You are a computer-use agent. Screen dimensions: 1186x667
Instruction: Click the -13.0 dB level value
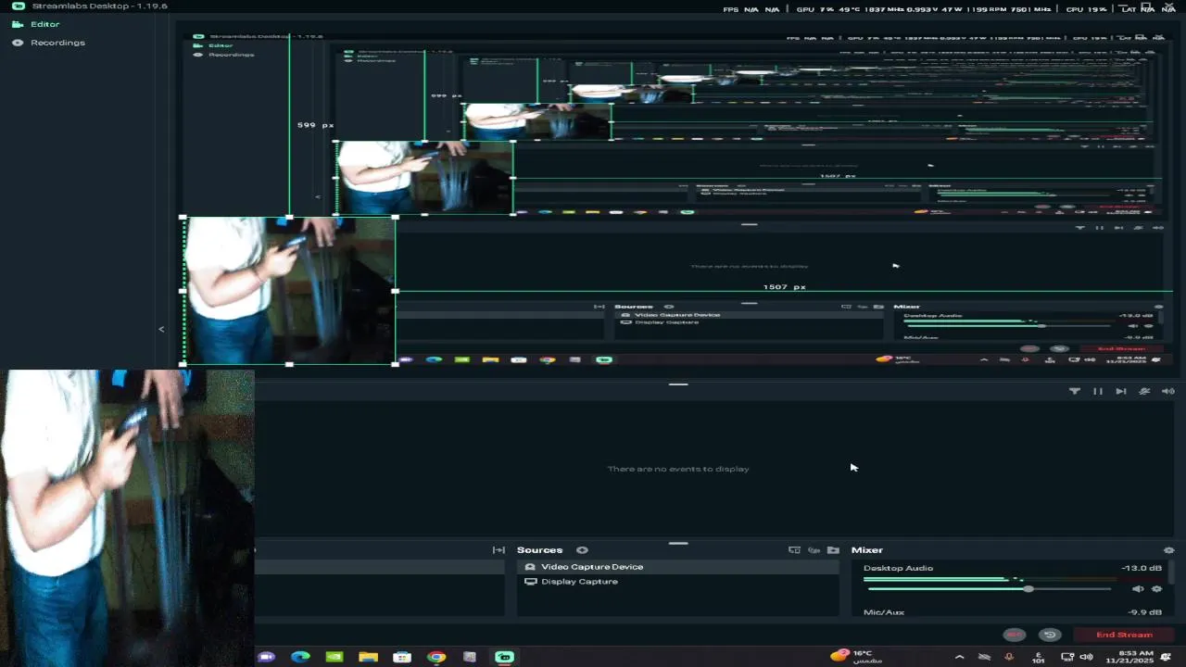1142,568
